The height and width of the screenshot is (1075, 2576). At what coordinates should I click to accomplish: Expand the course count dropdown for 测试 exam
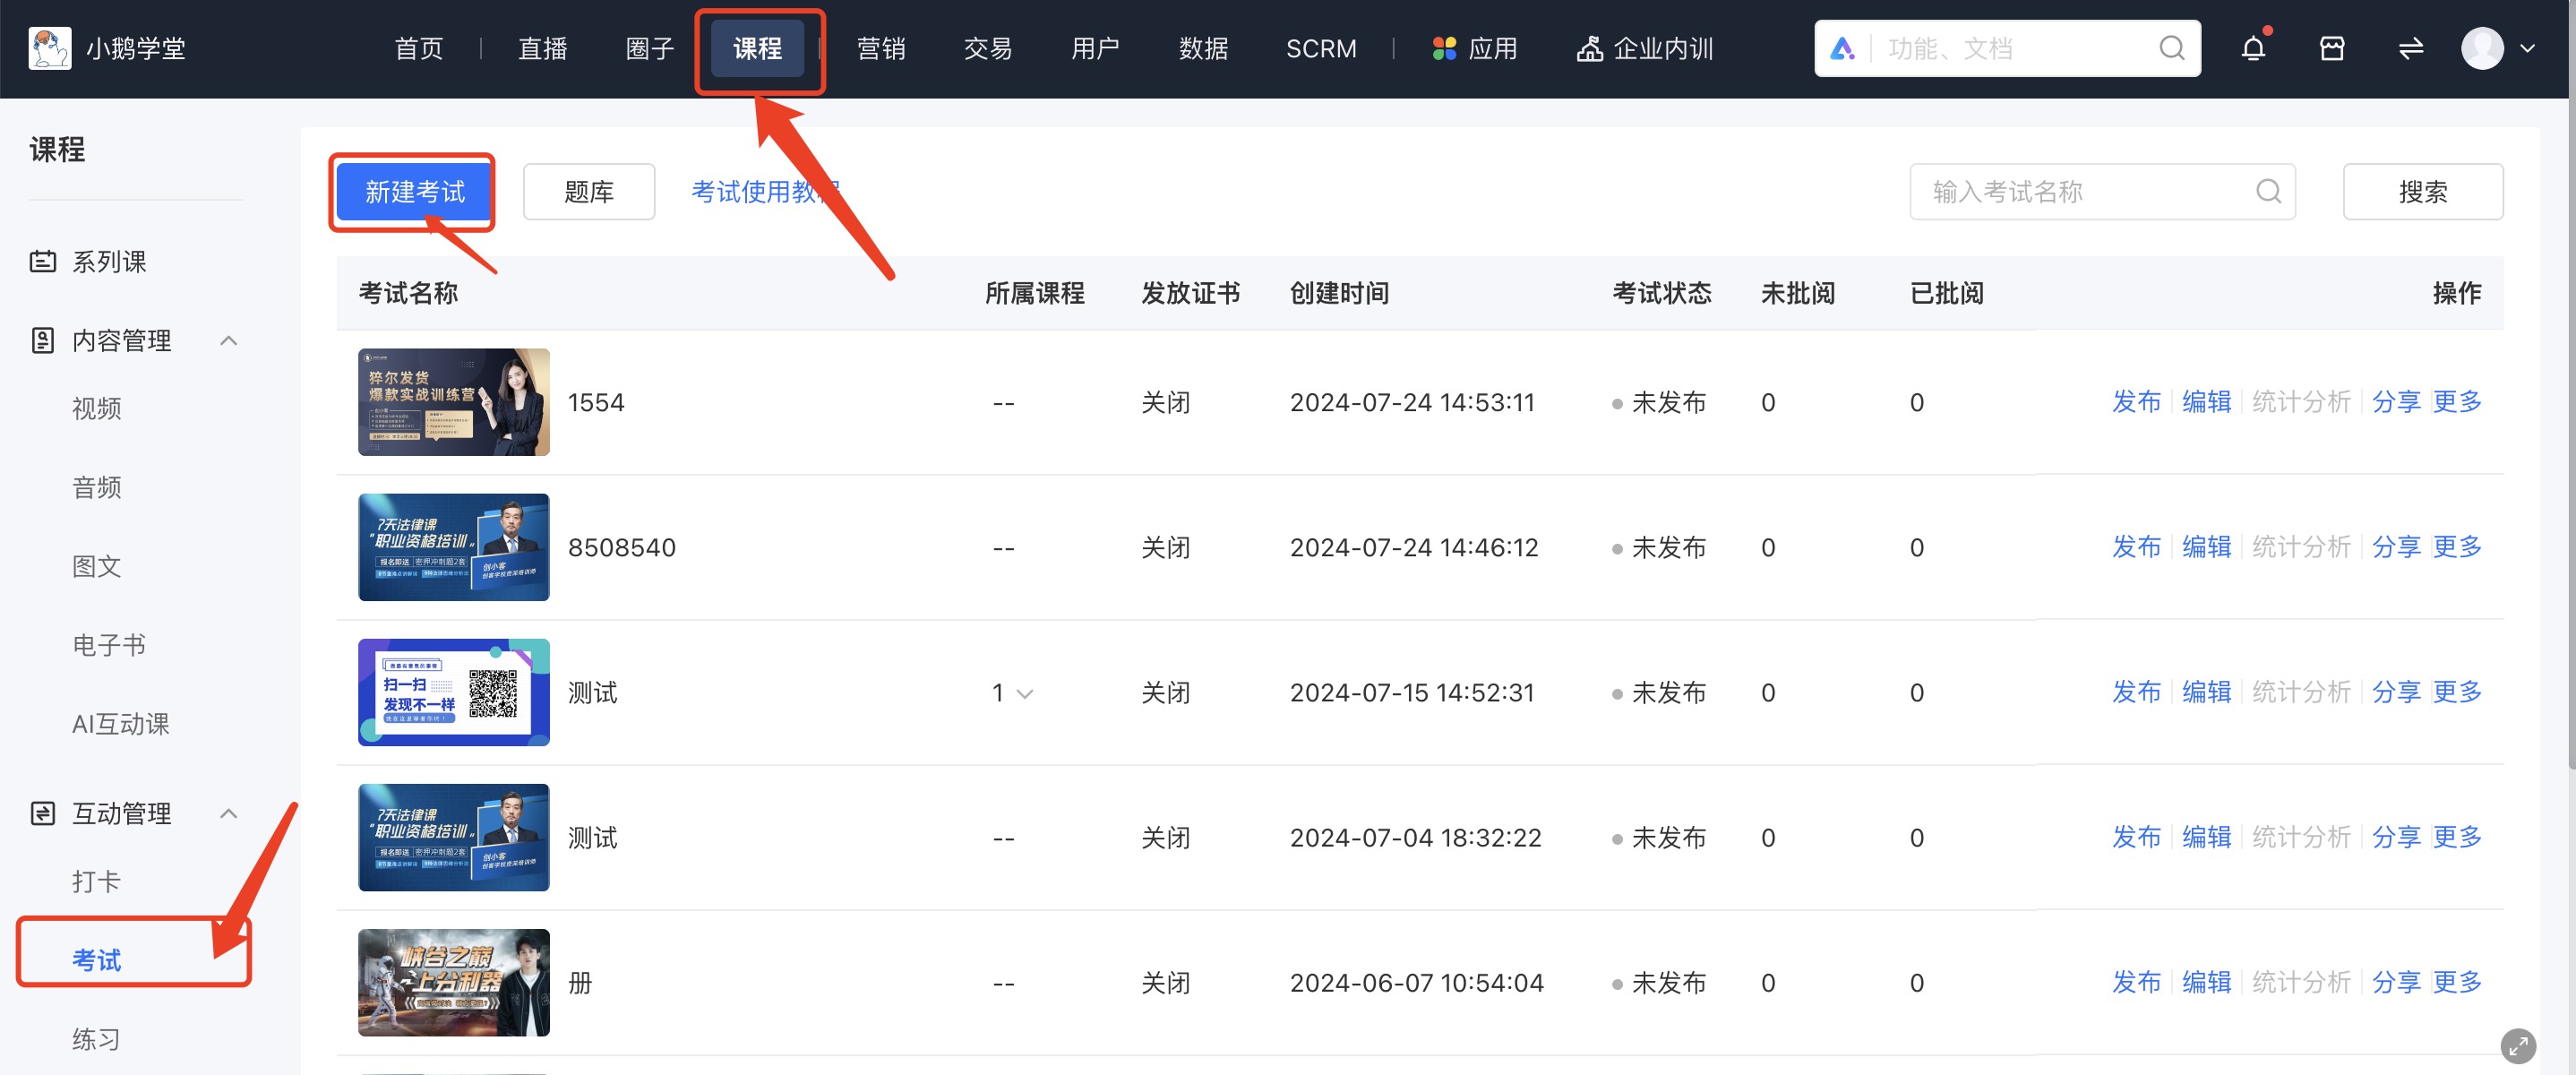pyautogui.click(x=1024, y=693)
